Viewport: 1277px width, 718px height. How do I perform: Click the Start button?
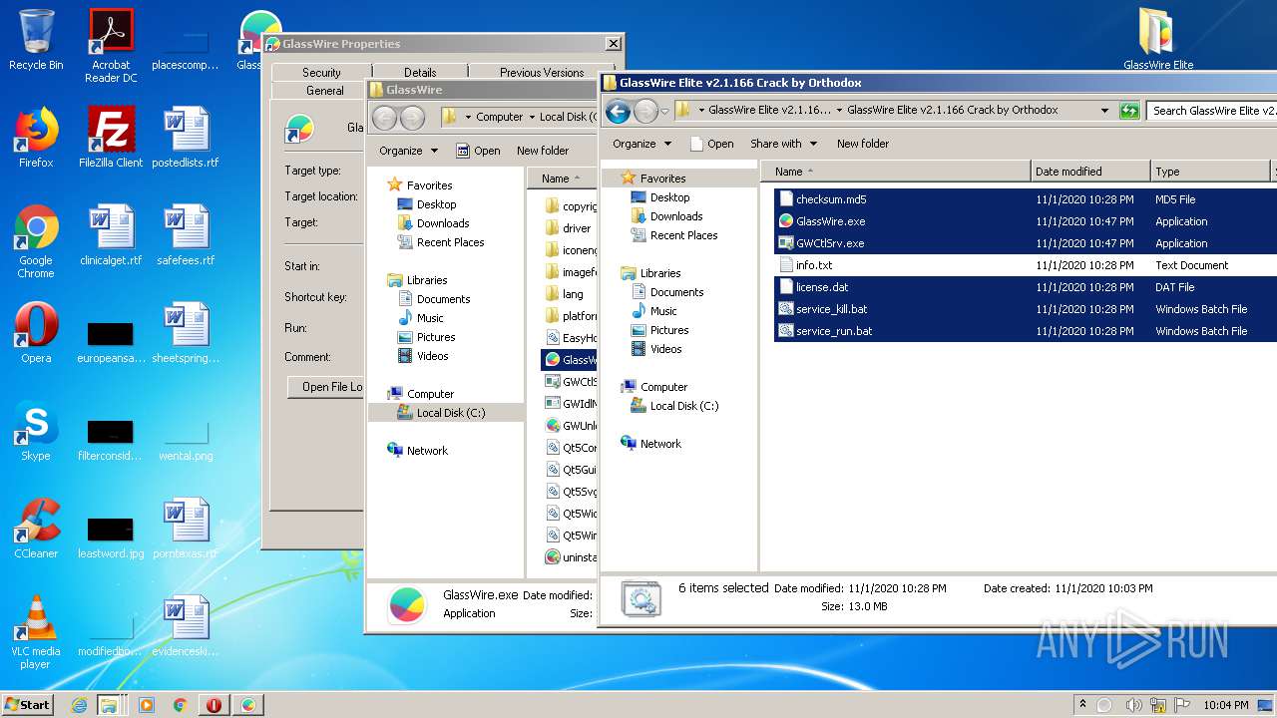tap(28, 705)
